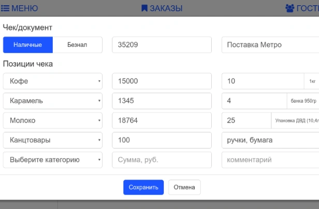Screen dimensions: 319x209
Task: Open the Карамель category dropdown
Action: (x=53, y=101)
